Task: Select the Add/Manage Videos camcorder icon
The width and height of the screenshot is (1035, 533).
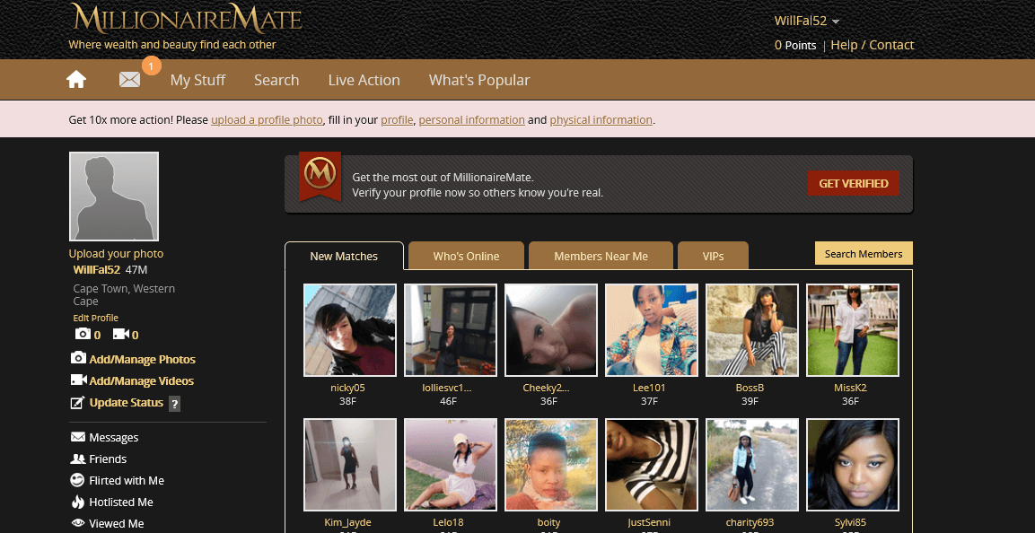Action: 79,380
